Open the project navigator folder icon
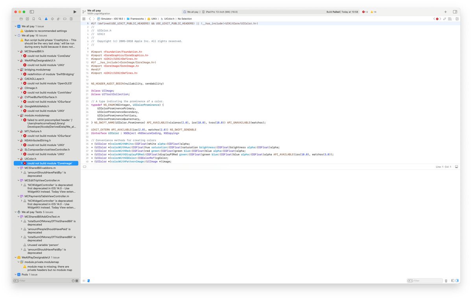The image size is (472, 299). click(21, 18)
